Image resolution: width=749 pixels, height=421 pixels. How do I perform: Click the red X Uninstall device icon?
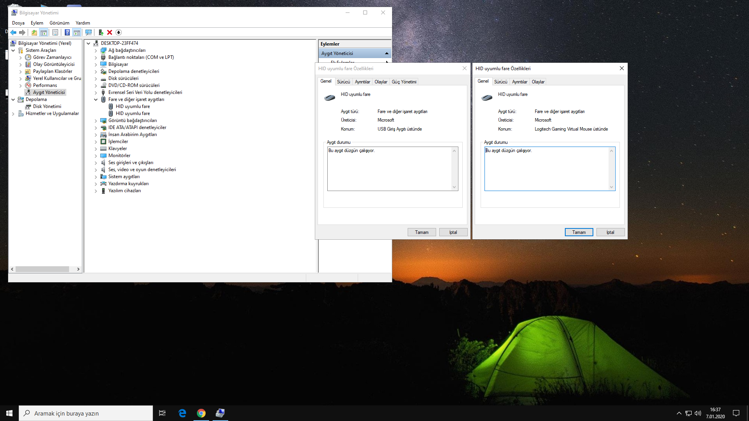point(110,32)
